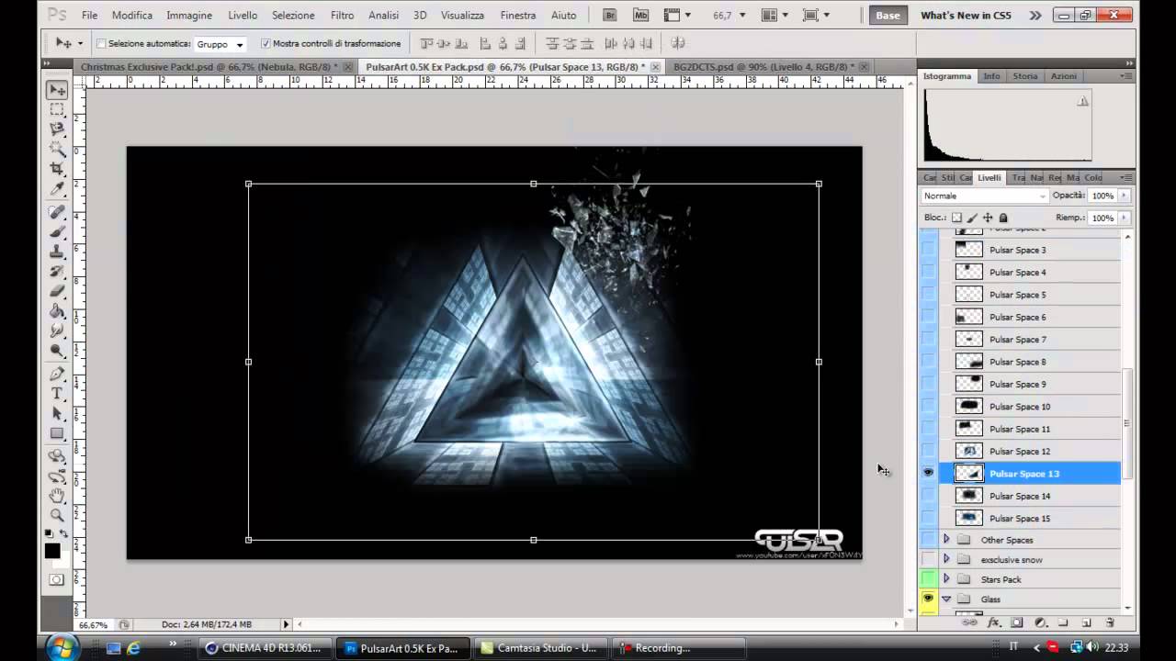Image resolution: width=1176 pixels, height=661 pixels.
Task: Open the Opacità slider arrow
Action: click(x=1124, y=196)
